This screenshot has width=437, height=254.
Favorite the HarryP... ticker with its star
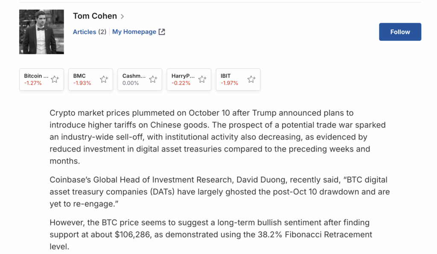(202, 79)
